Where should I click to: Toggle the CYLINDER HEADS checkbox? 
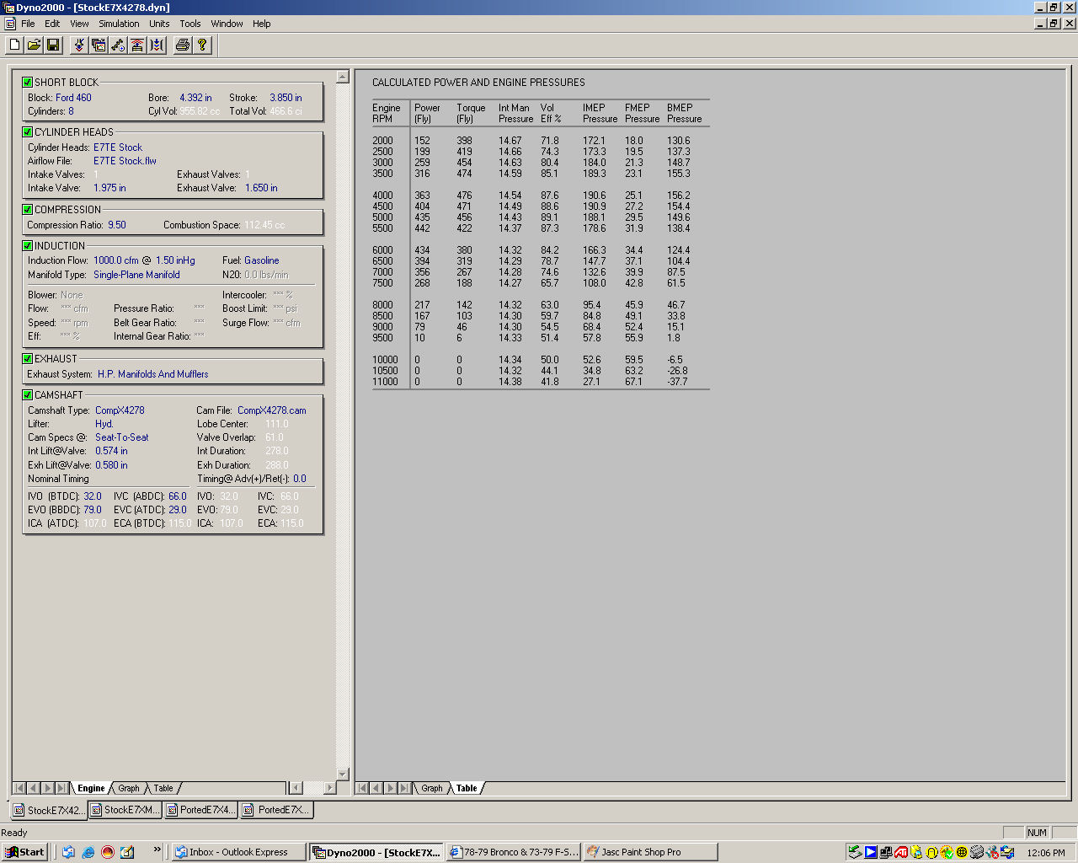point(28,131)
